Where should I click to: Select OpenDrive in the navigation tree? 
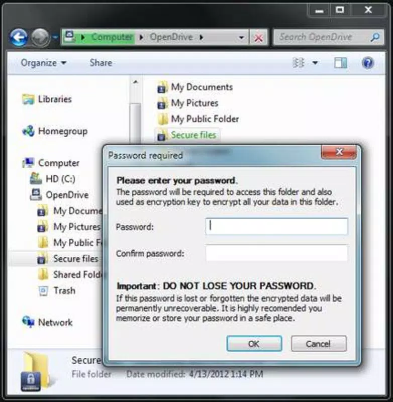(x=67, y=195)
